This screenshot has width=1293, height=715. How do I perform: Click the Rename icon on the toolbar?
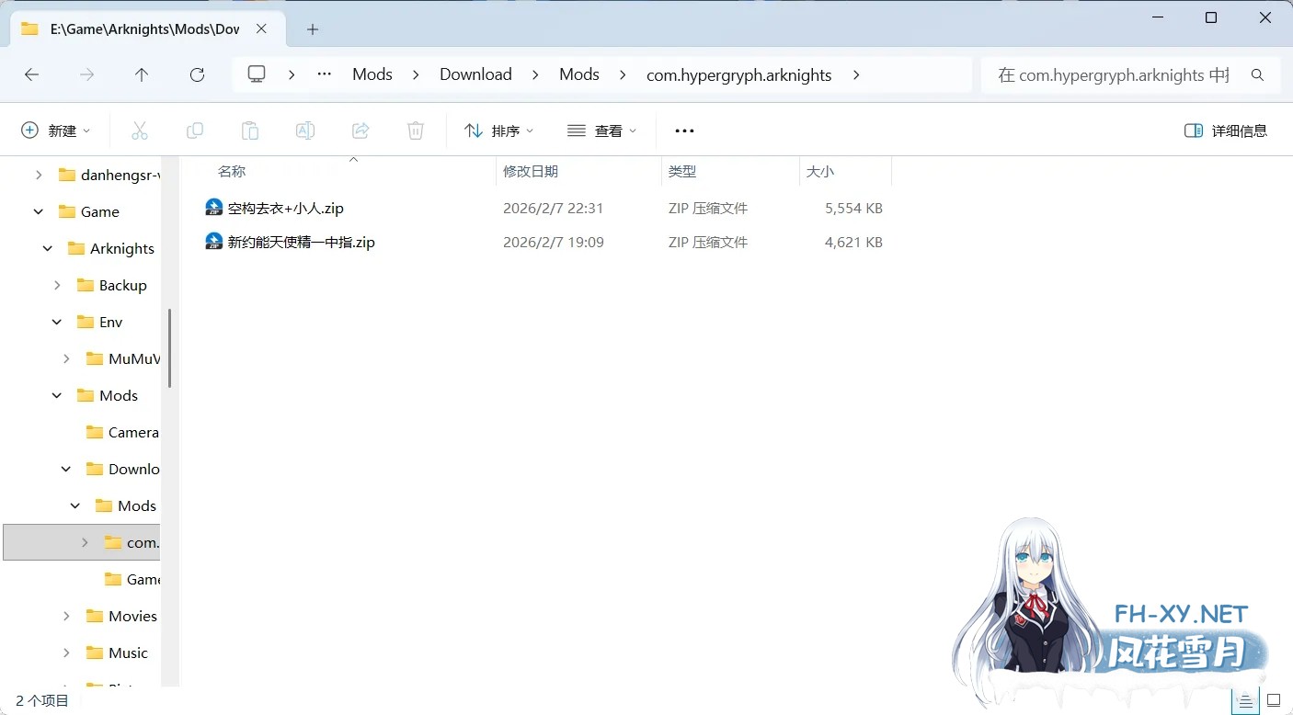click(x=305, y=130)
